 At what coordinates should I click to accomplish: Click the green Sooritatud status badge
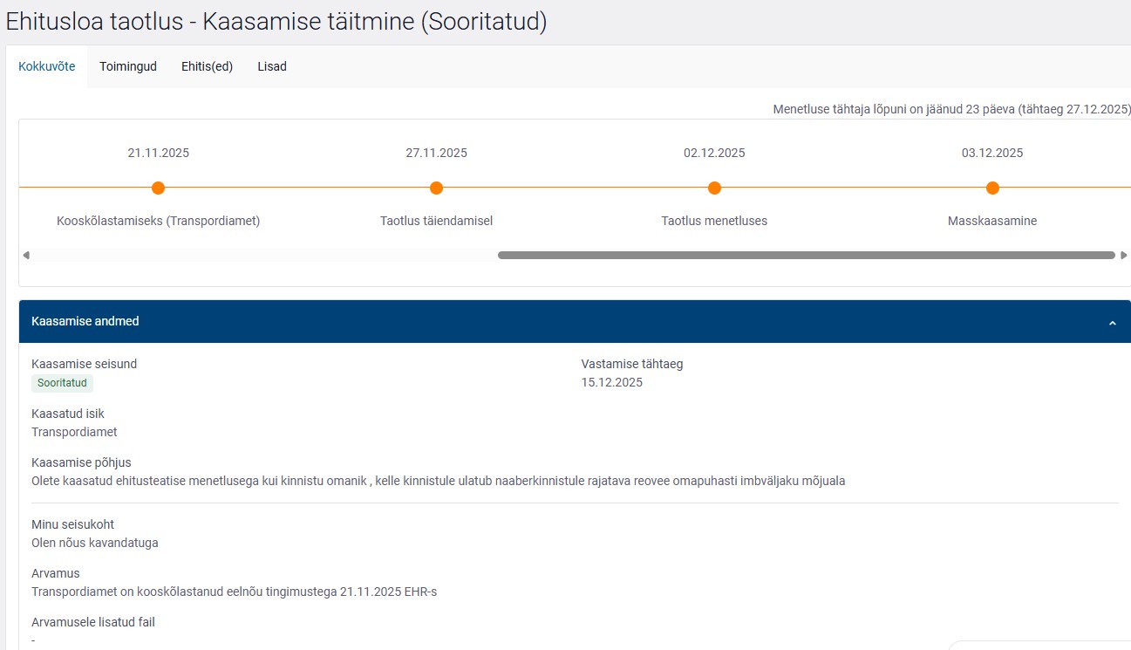pos(63,383)
